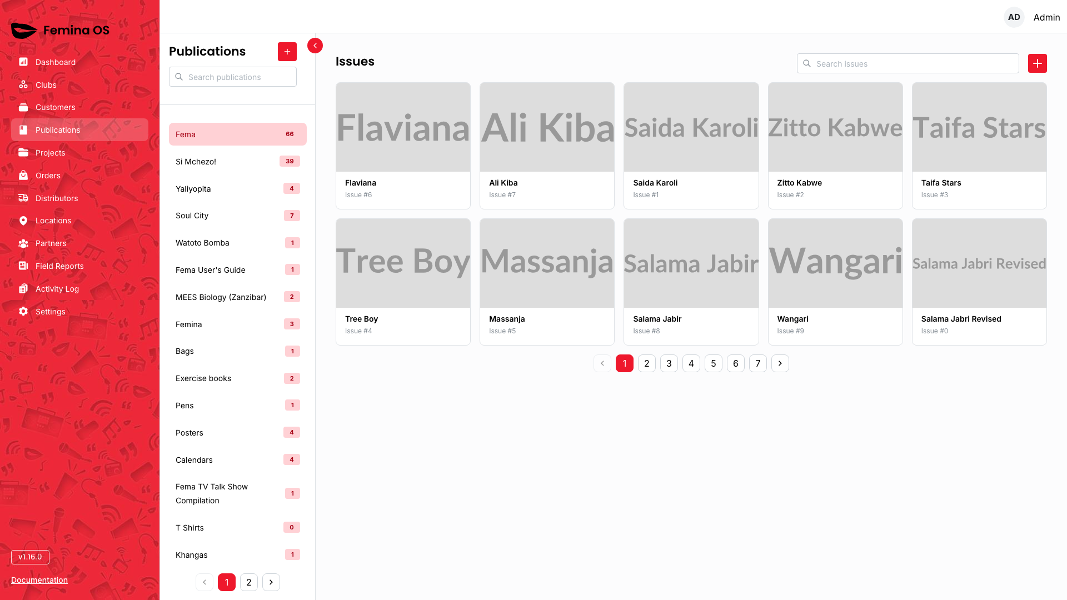Go to publications page 2
1067x600 pixels.
pyautogui.click(x=249, y=582)
